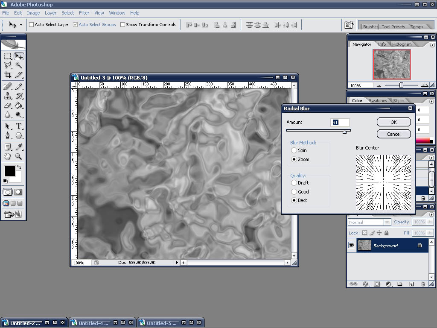437x328 pixels.
Task: Click the Eyedropper tool
Action: click(x=19, y=147)
